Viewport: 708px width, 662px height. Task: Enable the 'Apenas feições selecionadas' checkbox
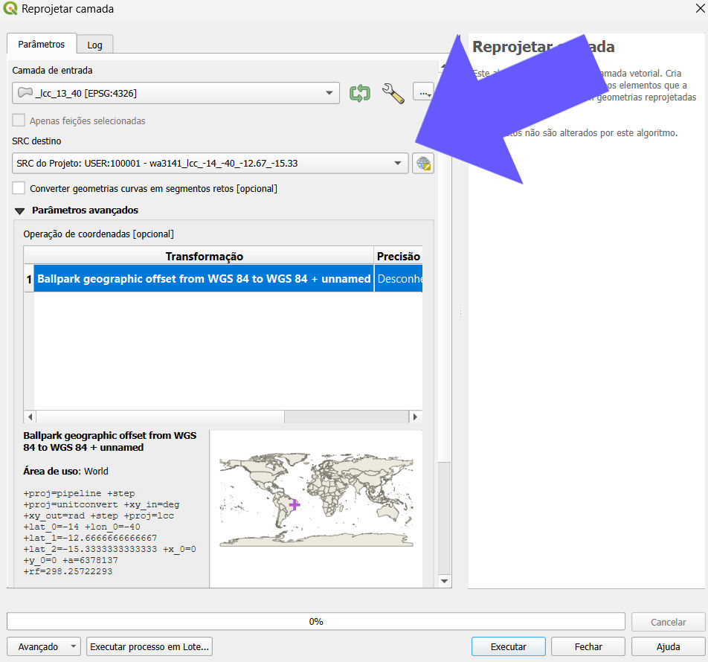tap(17, 120)
